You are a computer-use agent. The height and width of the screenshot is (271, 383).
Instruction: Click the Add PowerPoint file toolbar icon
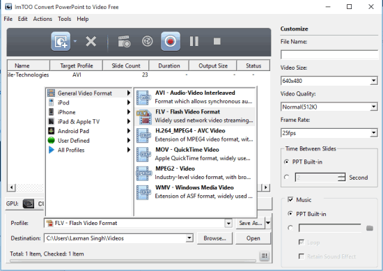click(x=61, y=41)
